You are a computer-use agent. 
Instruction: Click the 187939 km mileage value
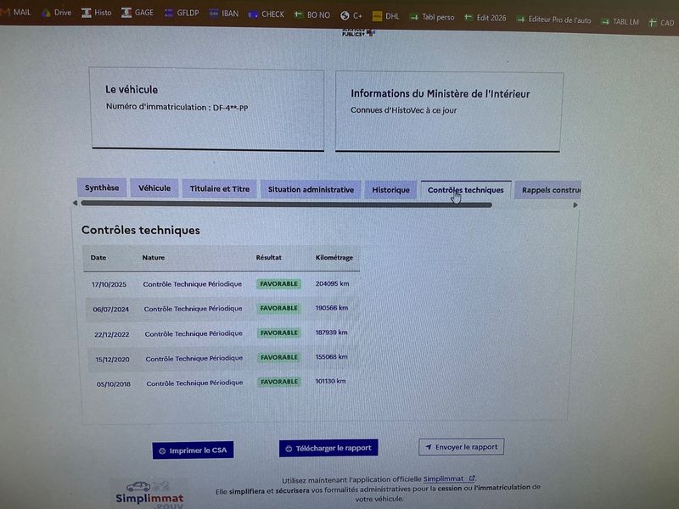click(331, 333)
